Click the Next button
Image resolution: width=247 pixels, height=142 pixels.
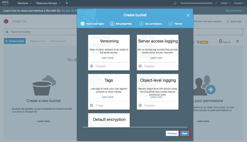click(x=185, y=133)
